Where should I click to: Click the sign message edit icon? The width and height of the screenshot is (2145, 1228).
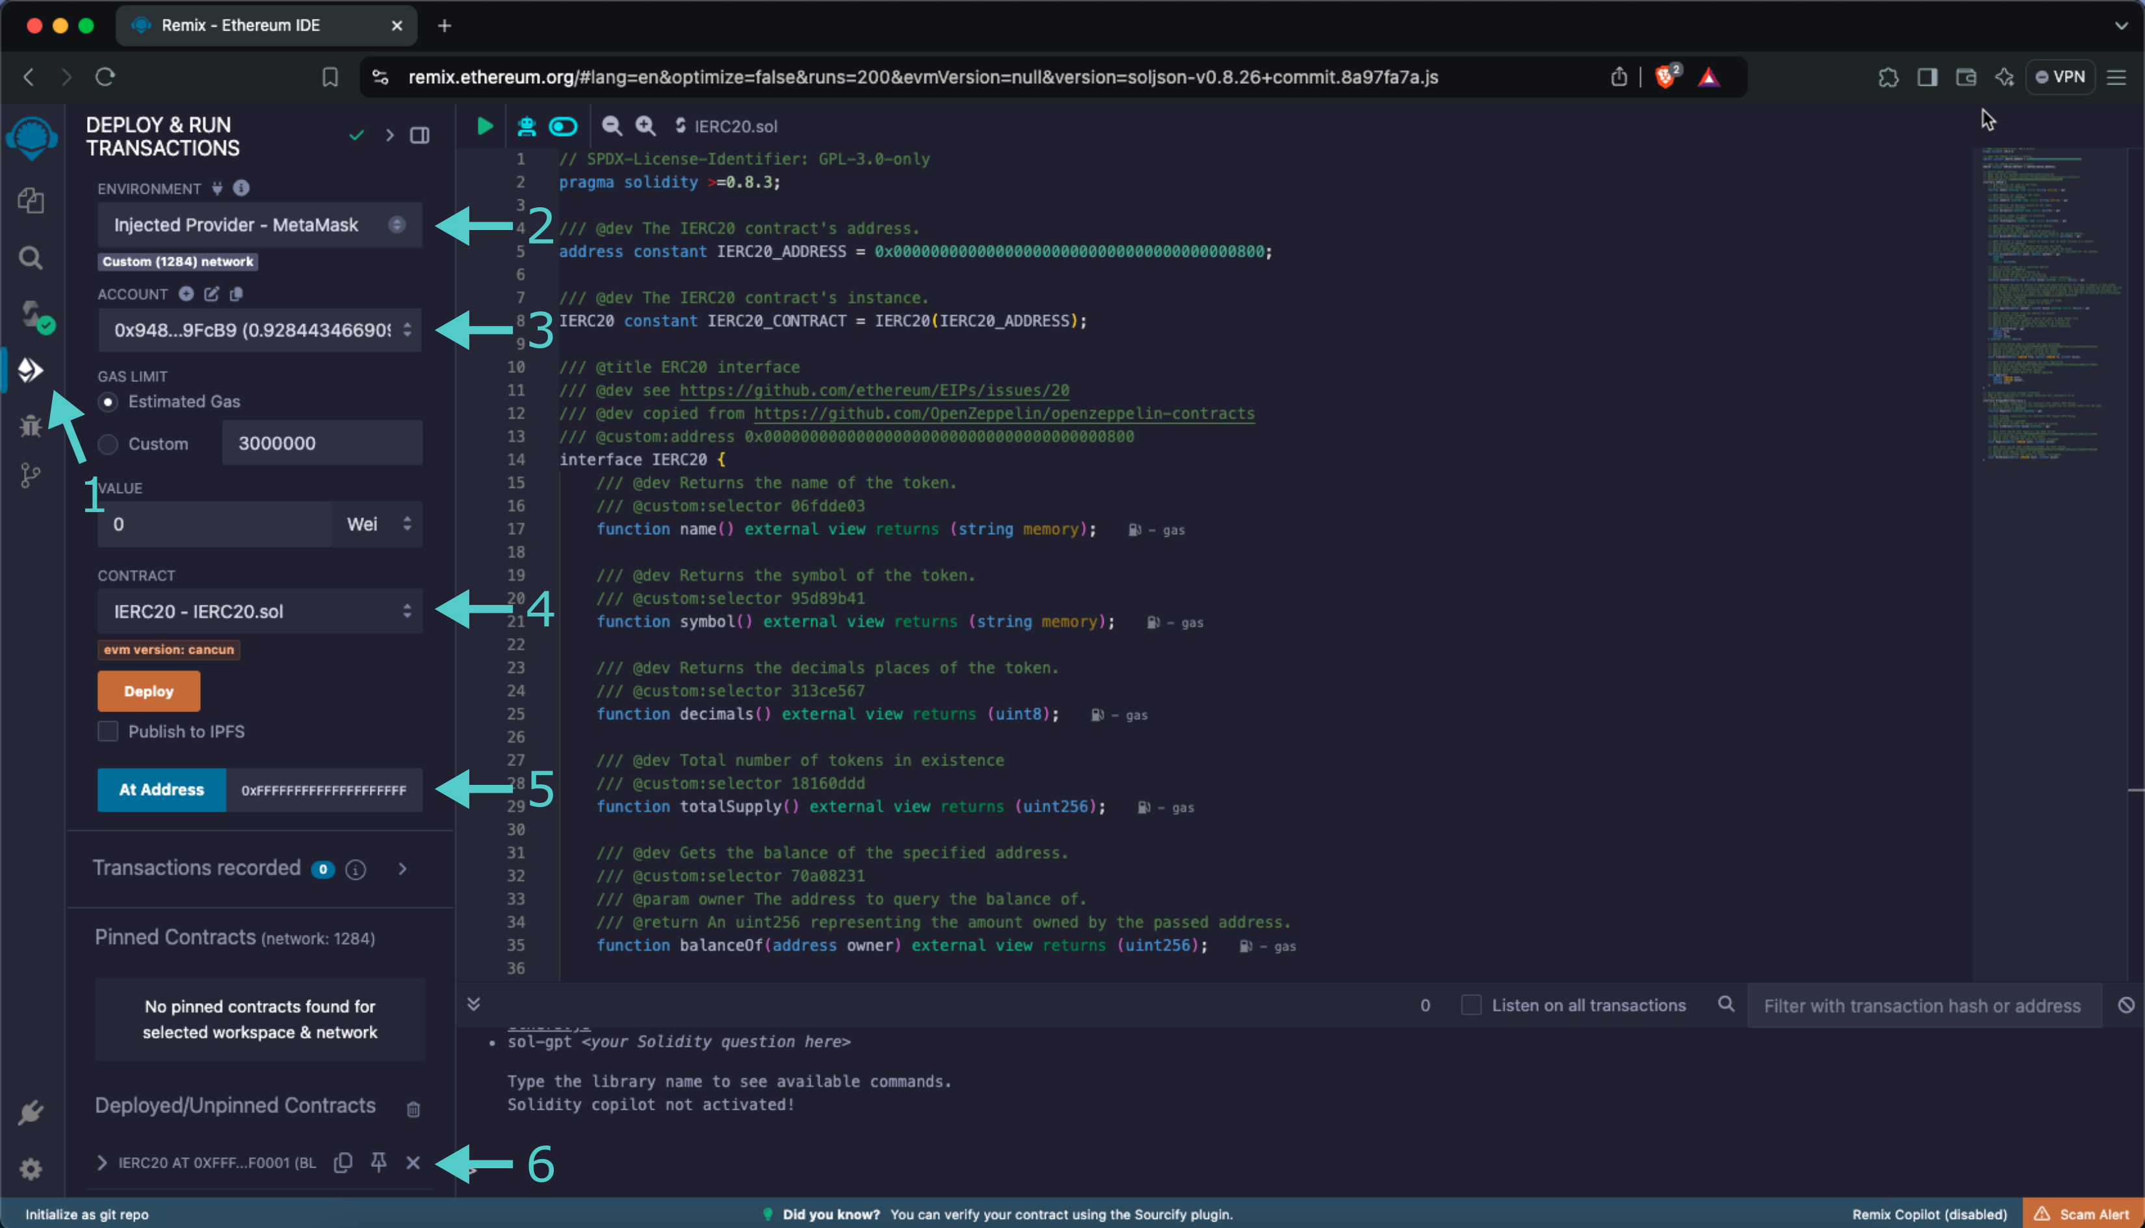click(x=212, y=294)
